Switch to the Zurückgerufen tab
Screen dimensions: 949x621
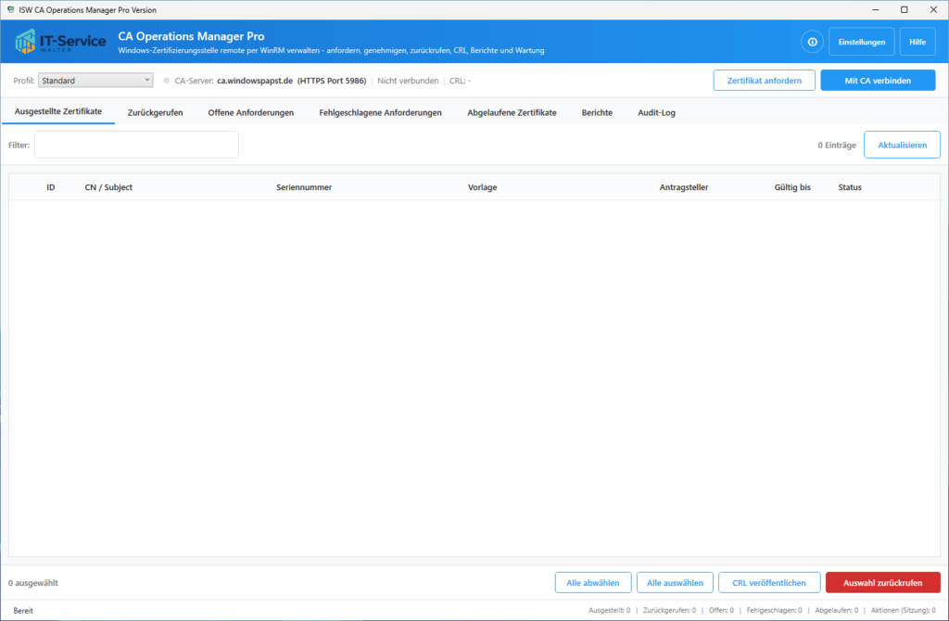[x=155, y=112]
